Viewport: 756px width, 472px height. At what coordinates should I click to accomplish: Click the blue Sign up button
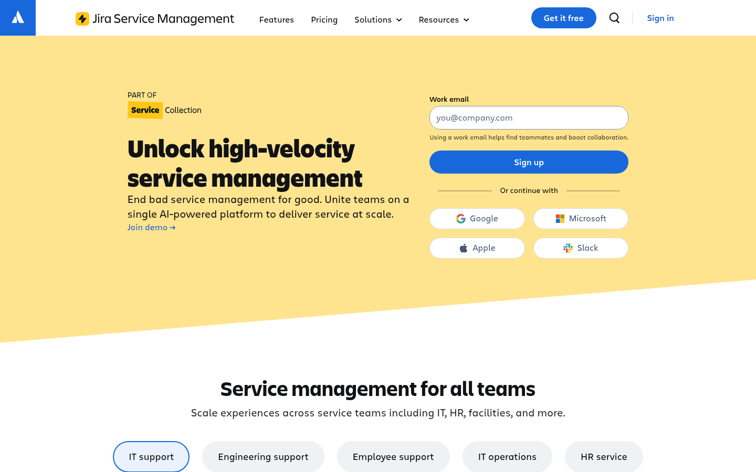(x=529, y=162)
